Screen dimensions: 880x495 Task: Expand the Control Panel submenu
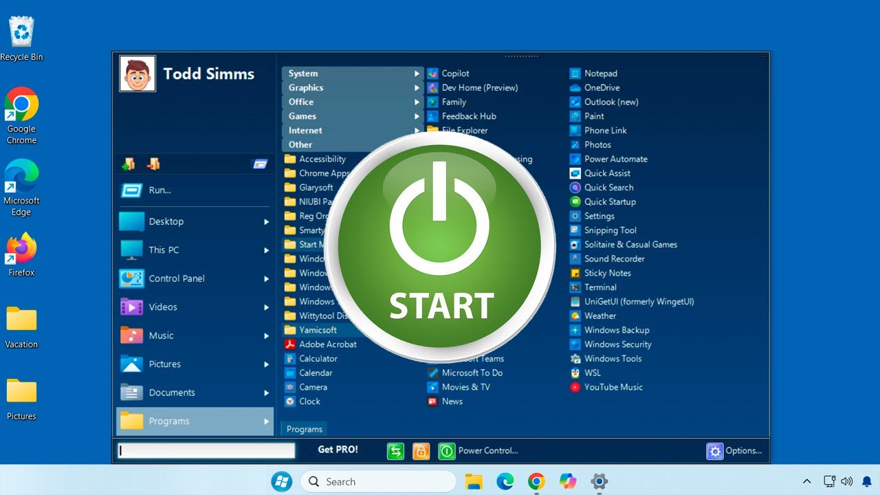pyautogui.click(x=266, y=279)
